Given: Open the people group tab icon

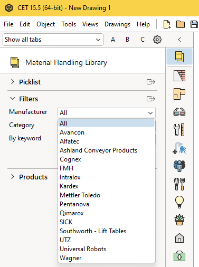Looking at the screenshot, I should click(179, 166).
